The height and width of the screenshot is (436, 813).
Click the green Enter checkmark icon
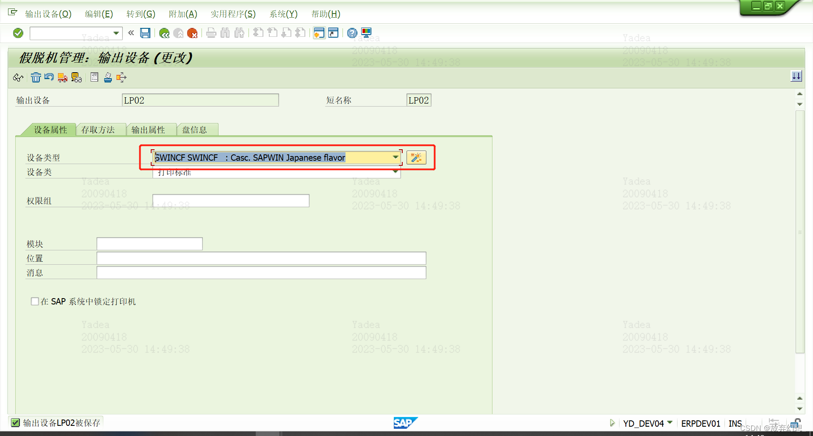[18, 33]
